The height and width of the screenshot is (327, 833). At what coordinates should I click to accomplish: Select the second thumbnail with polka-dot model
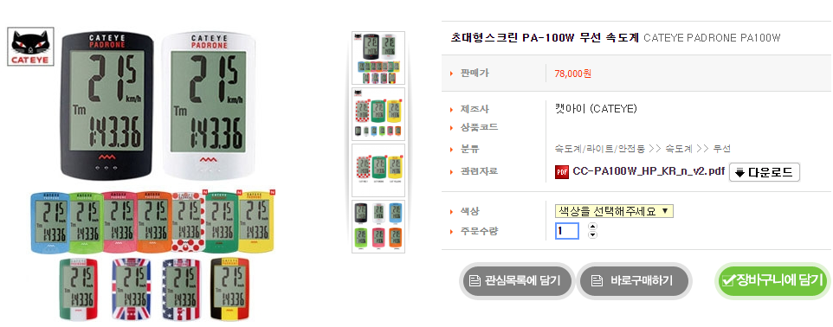[378, 114]
